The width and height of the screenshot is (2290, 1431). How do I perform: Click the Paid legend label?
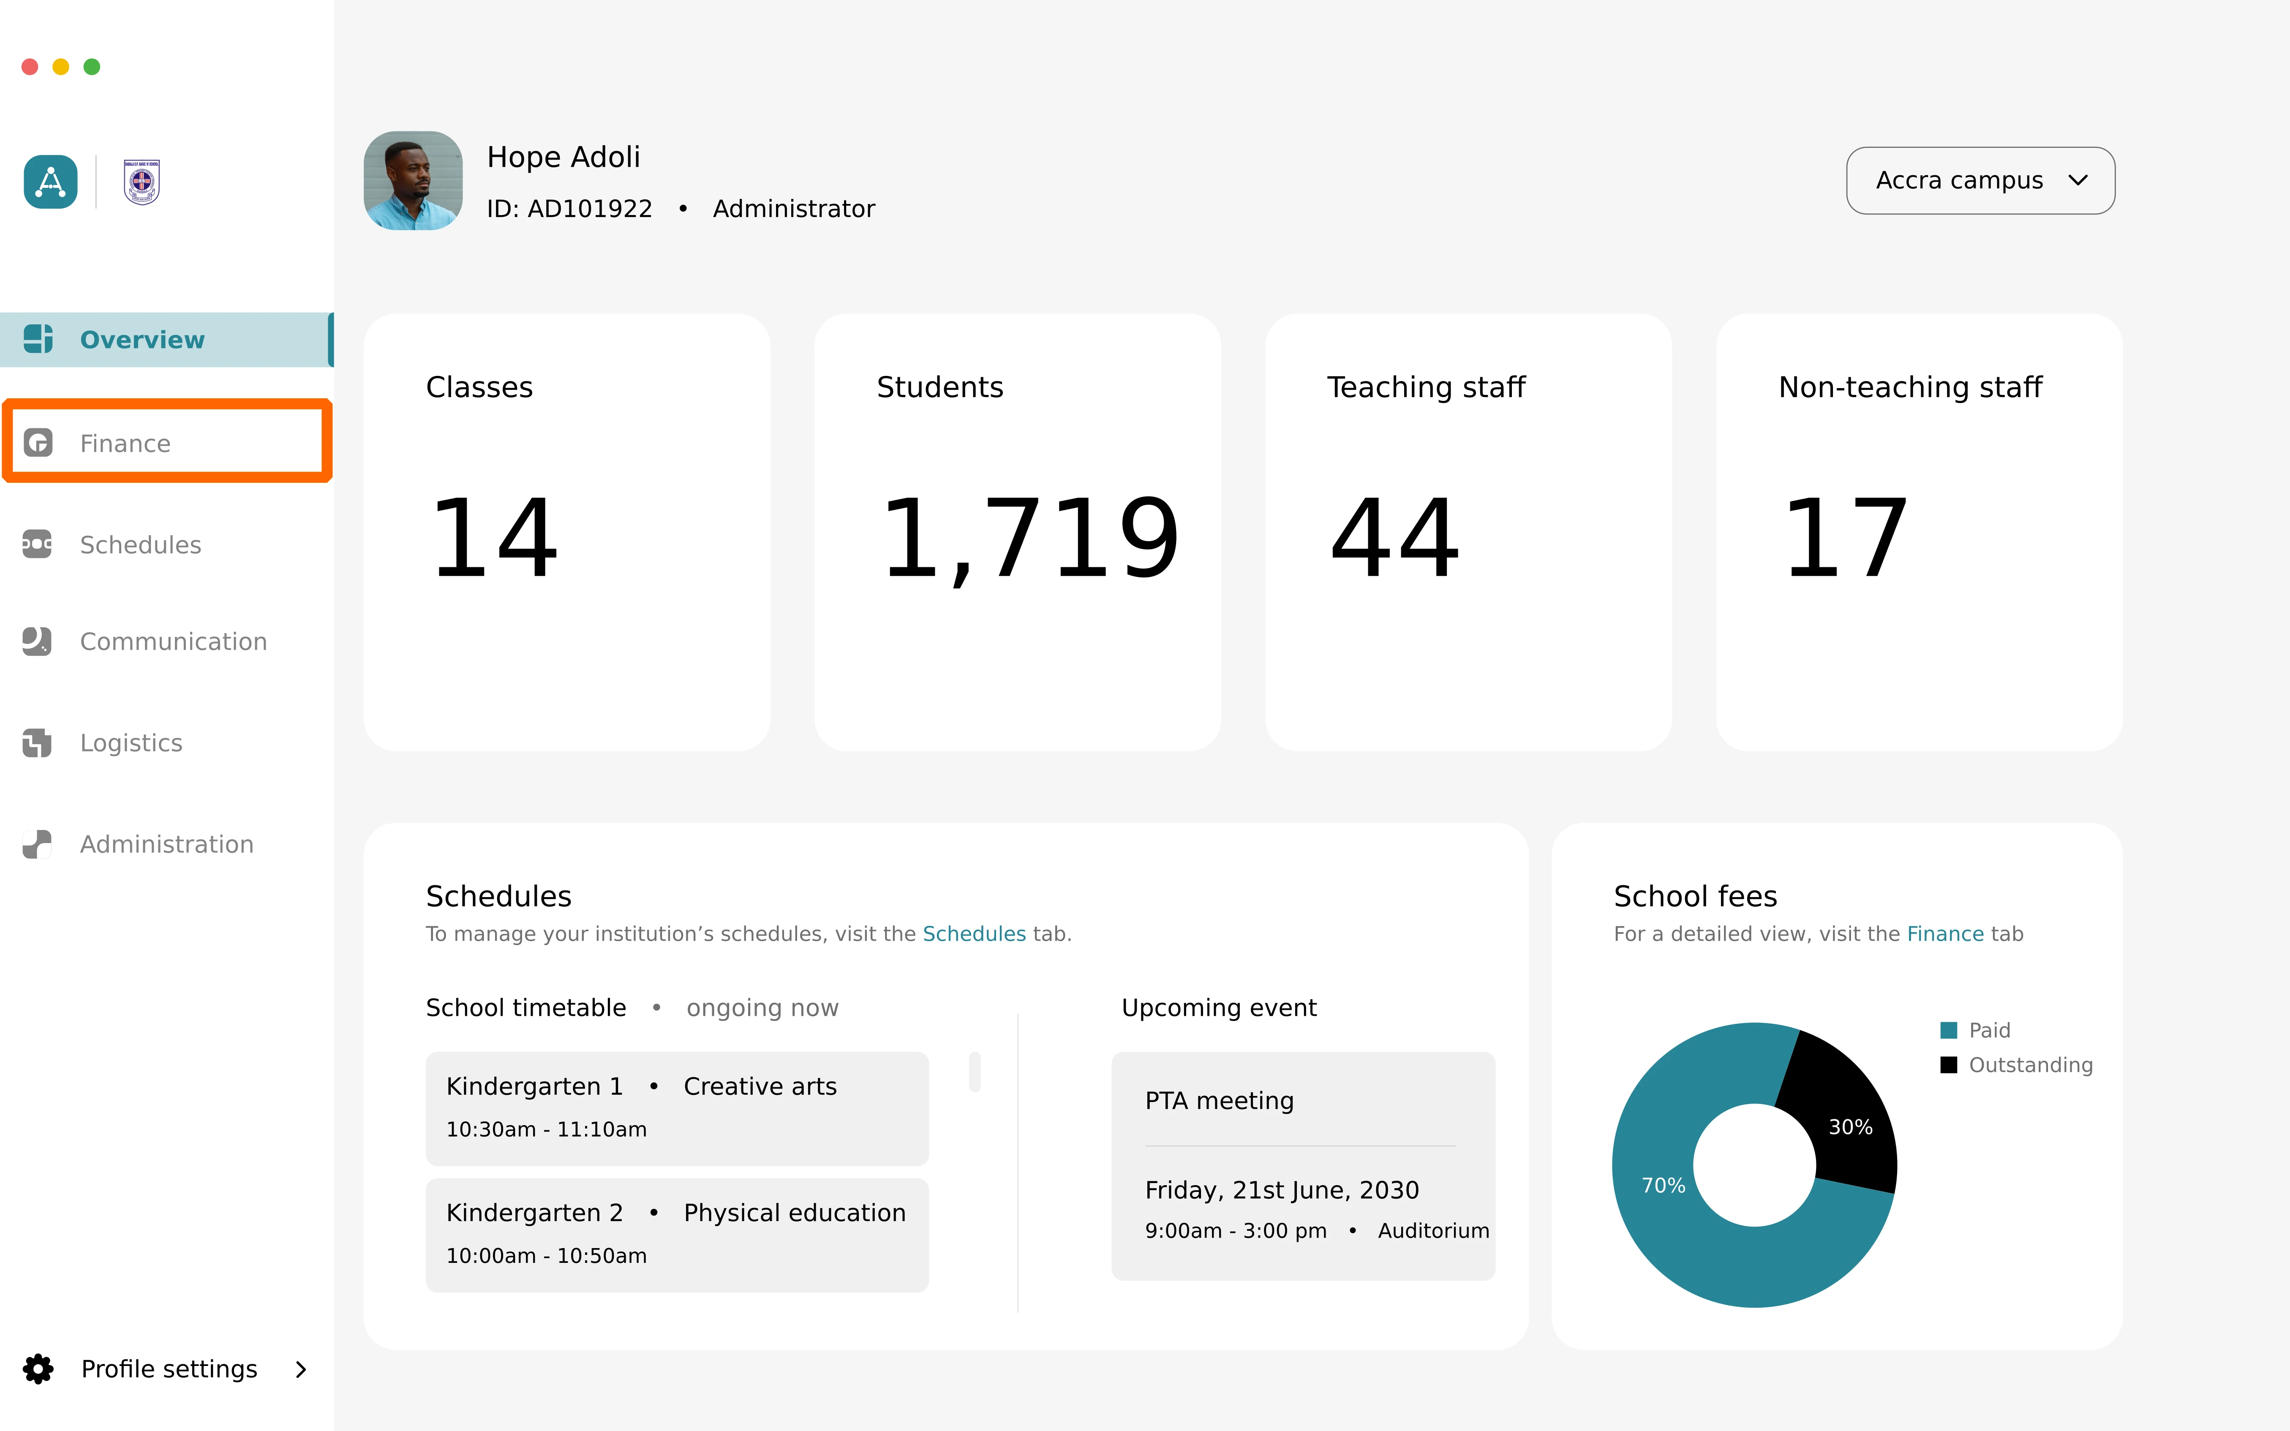[1990, 1031]
